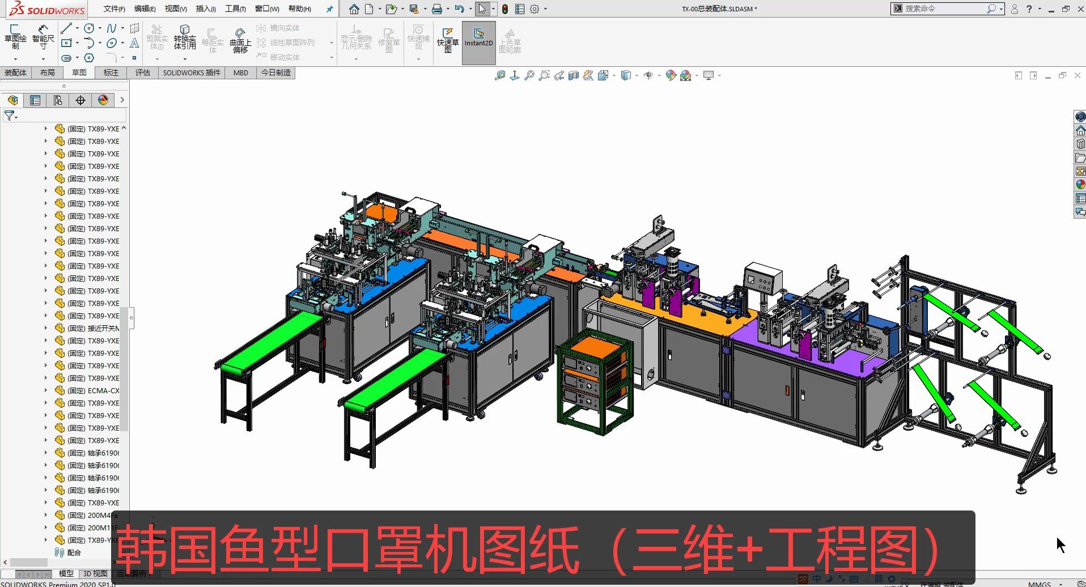Screen dimensions: 1086x587
Task: Toggle the Select cursor tool
Action: [482, 9]
